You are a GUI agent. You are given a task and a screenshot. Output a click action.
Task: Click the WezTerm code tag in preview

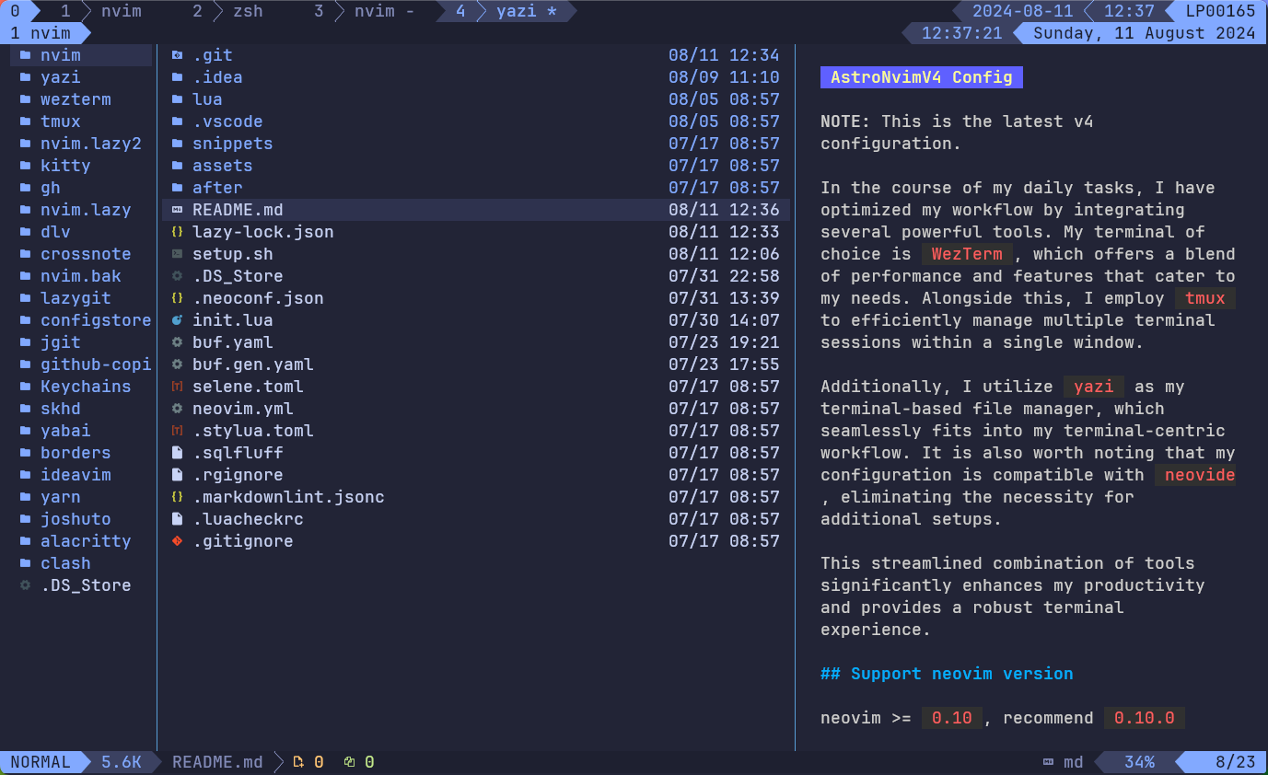tap(967, 254)
